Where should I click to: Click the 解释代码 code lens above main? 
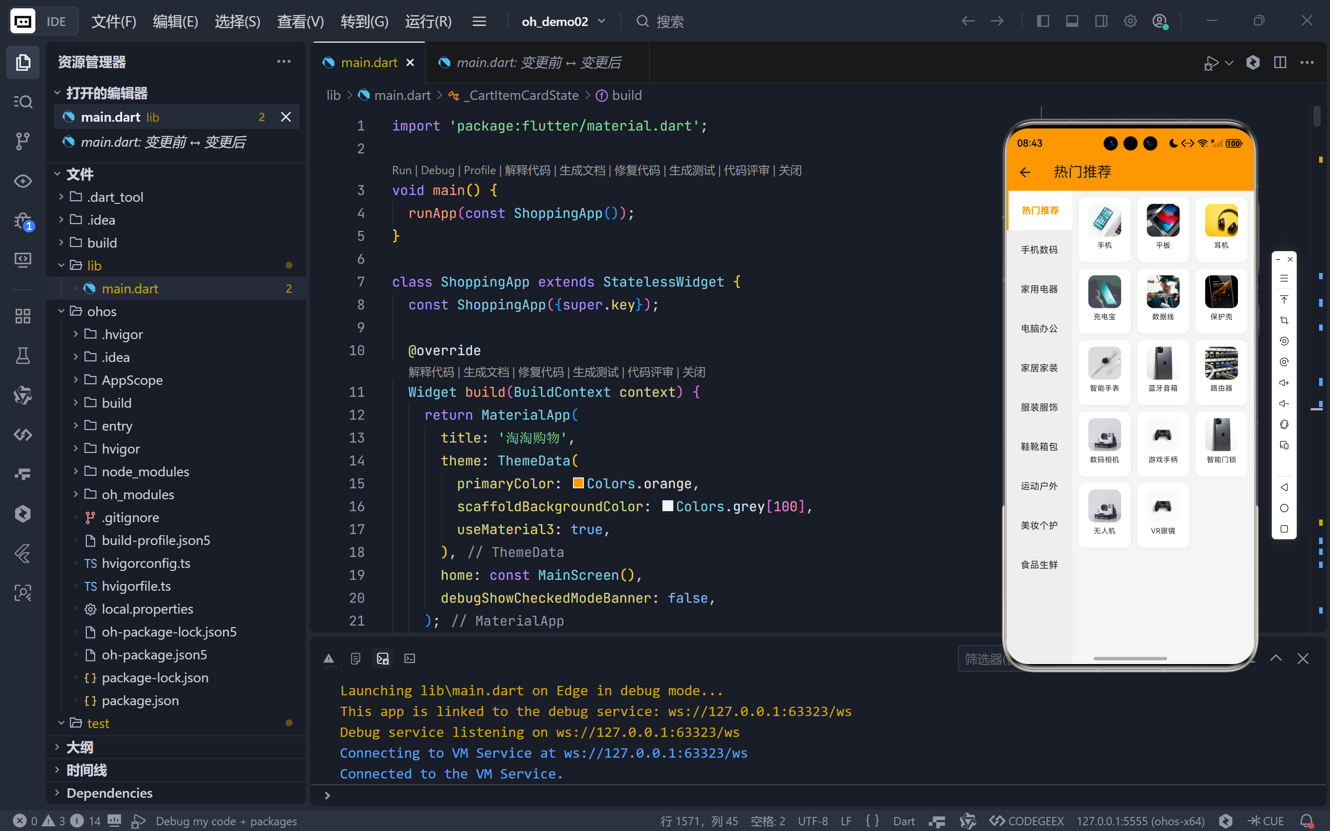(x=527, y=171)
